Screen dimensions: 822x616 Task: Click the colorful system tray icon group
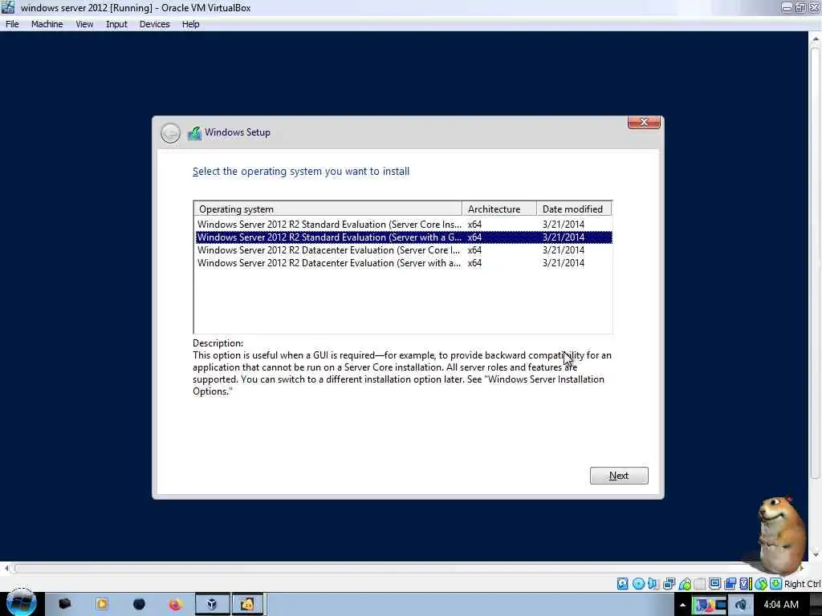tap(710, 605)
